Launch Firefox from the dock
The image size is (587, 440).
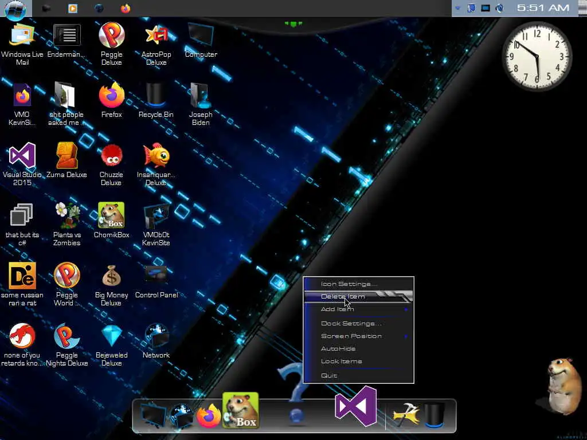209,416
